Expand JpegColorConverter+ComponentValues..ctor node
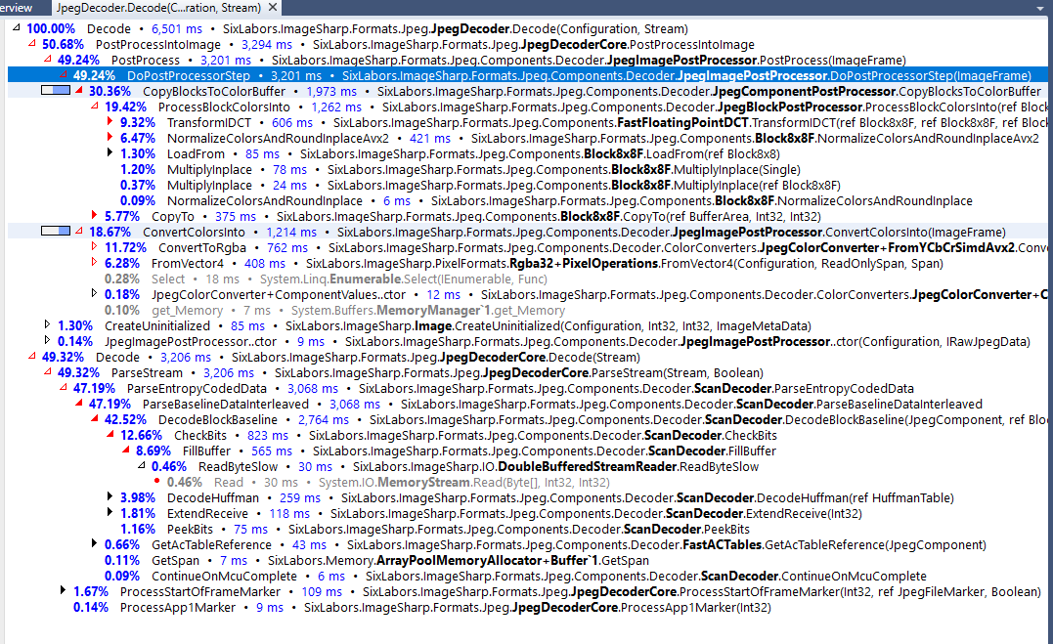 (94, 293)
